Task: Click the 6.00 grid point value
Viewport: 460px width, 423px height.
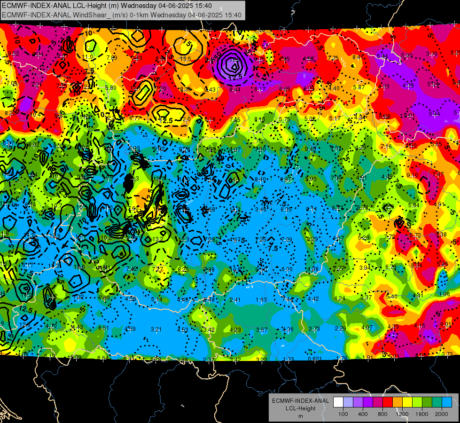Action: [x=287, y=269]
